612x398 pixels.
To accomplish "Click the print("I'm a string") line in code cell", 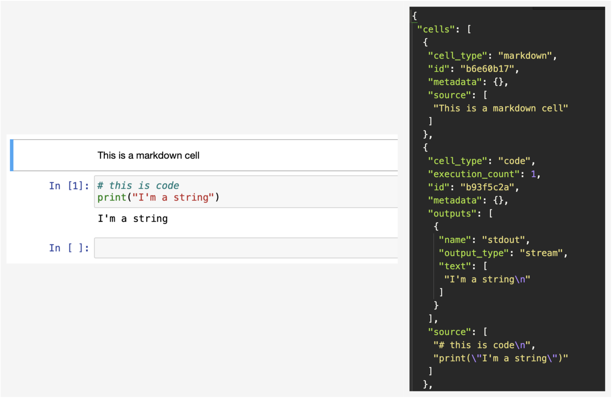I will [x=158, y=198].
